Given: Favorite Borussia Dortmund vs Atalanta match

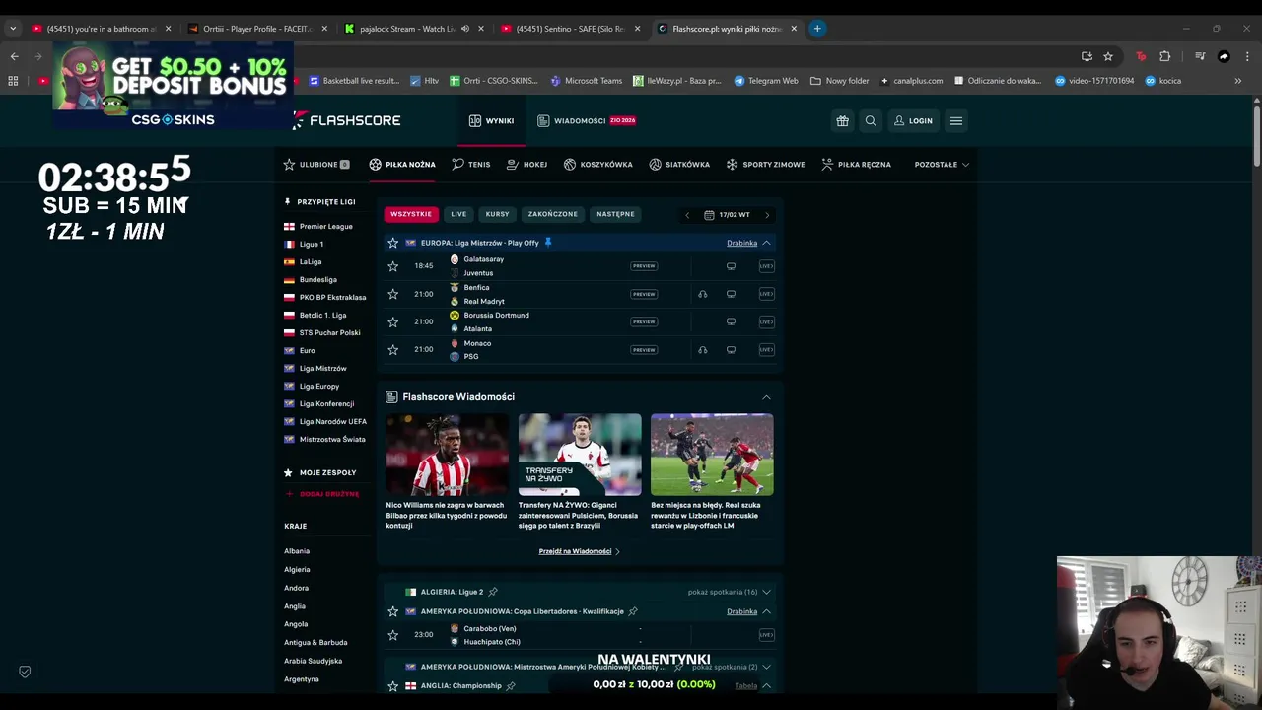Looking at the screenshot, I should (393, 321).
